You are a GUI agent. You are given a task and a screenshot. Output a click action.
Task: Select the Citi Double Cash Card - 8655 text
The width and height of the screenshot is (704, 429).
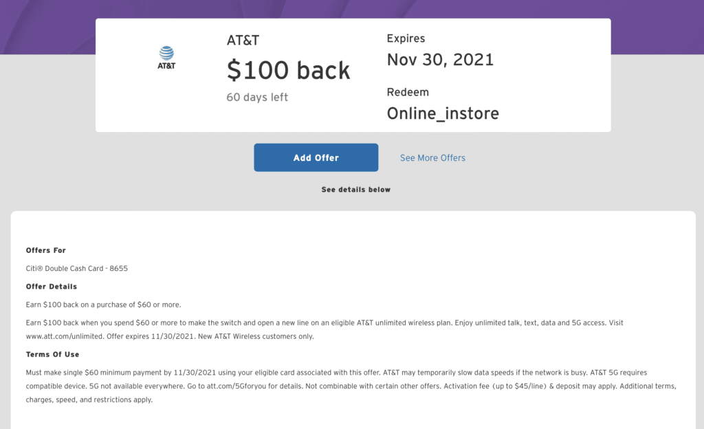click(x=77, y=268)
